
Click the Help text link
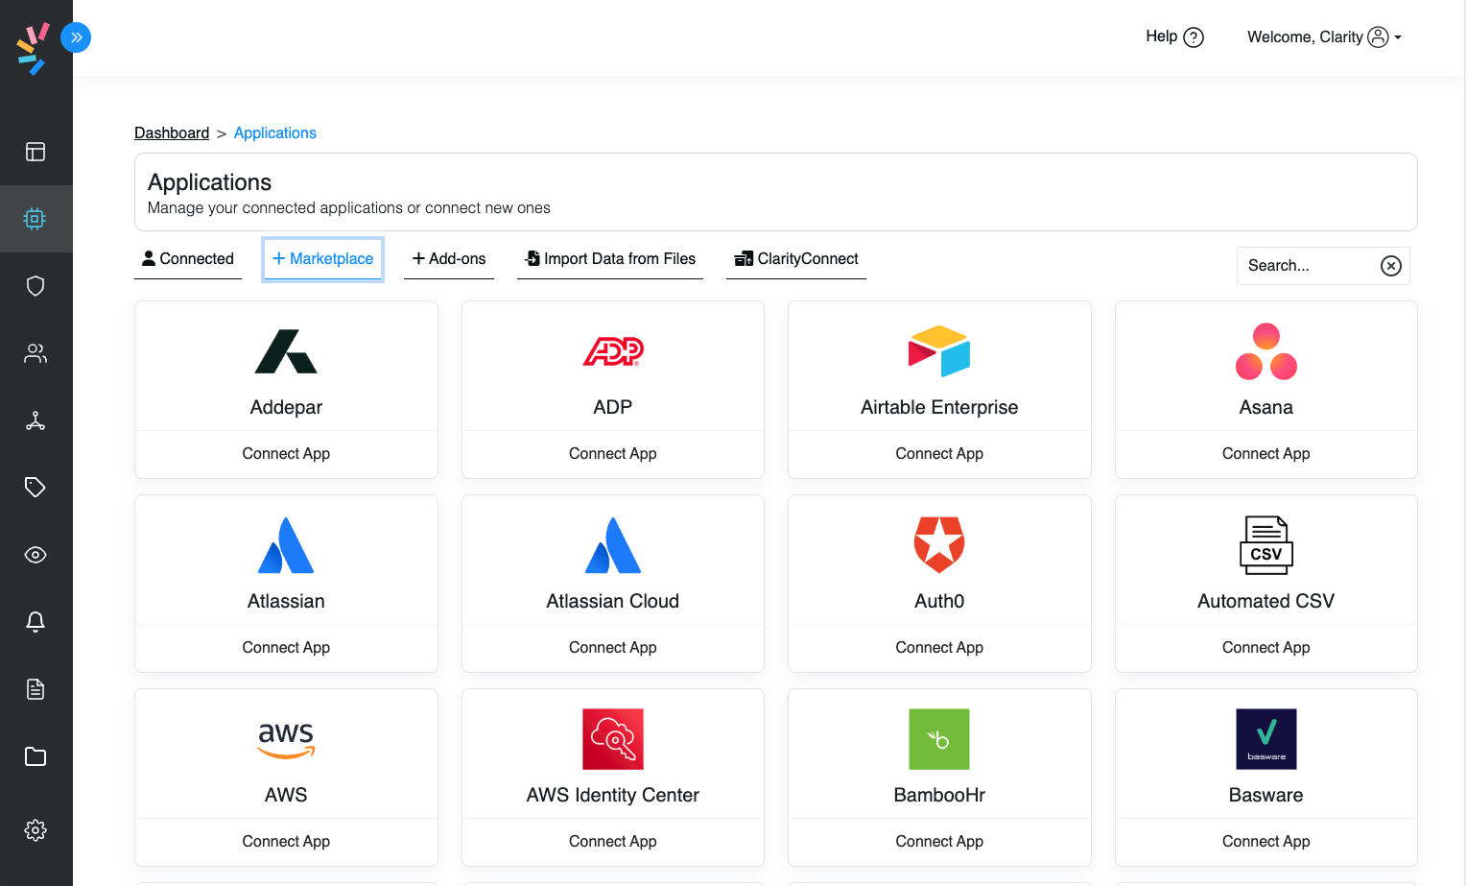pyautogui.click(x=1161, y=36)
